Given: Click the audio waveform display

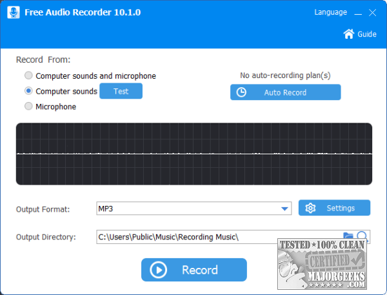Looking at the screenshot, I should (194, 154).
